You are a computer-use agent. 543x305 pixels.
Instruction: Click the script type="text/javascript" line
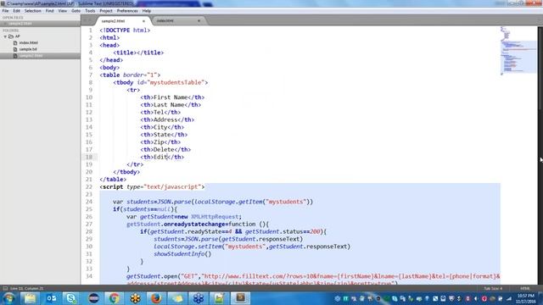click(x=152, y=187)
